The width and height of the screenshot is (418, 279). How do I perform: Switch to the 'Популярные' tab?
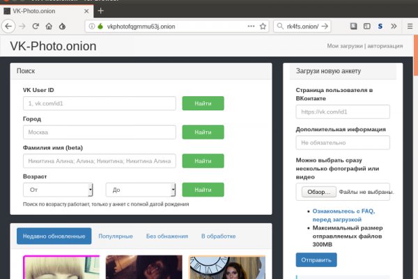(x=116, y=236)
